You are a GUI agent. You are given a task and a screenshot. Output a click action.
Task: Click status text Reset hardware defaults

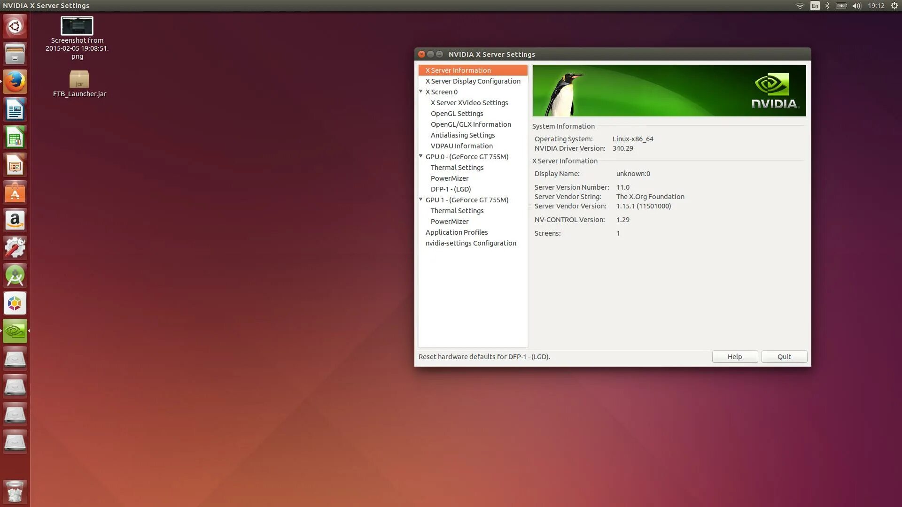coord(484,357)
